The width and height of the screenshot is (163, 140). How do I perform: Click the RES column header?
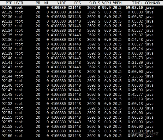coord(77,3)
